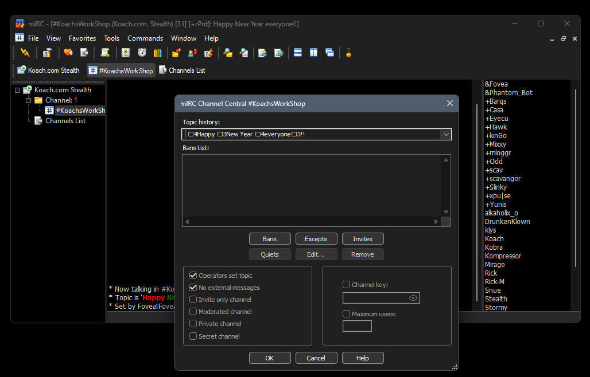
Task: Click the About mIRC question-mark icon
Action: pyautogui.click(x=348, y=53)
